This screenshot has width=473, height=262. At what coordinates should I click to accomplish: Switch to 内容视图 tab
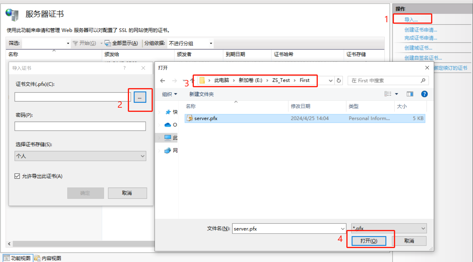(48, 258)
